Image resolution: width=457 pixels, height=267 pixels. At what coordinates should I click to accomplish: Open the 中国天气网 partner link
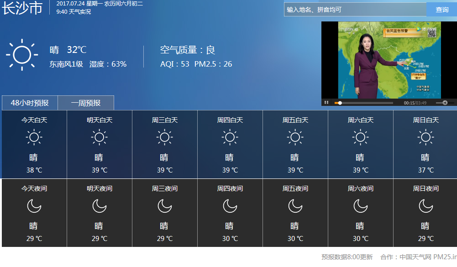(415, 257)
